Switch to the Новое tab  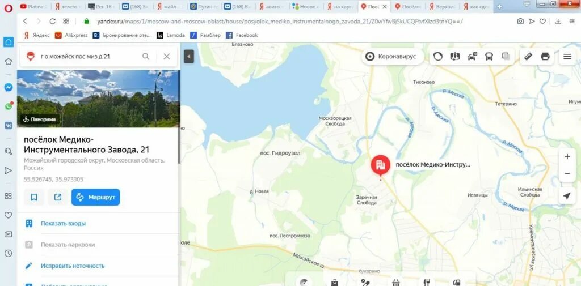(307, 6)
